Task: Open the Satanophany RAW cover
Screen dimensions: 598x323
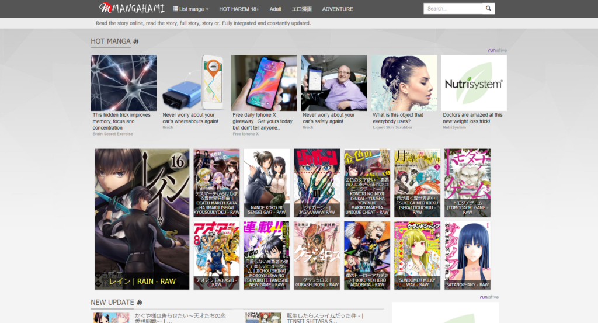Action: (468, 255)
